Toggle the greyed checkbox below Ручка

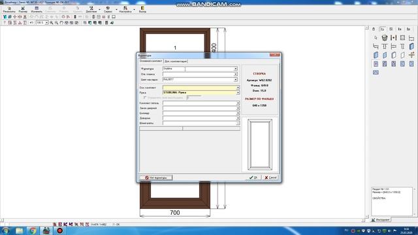(x=145, y=97)
